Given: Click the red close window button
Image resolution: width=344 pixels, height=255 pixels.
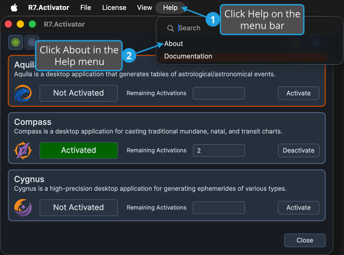Looking at the screenshot, I should pyautogui.click(x=8, y=24).
